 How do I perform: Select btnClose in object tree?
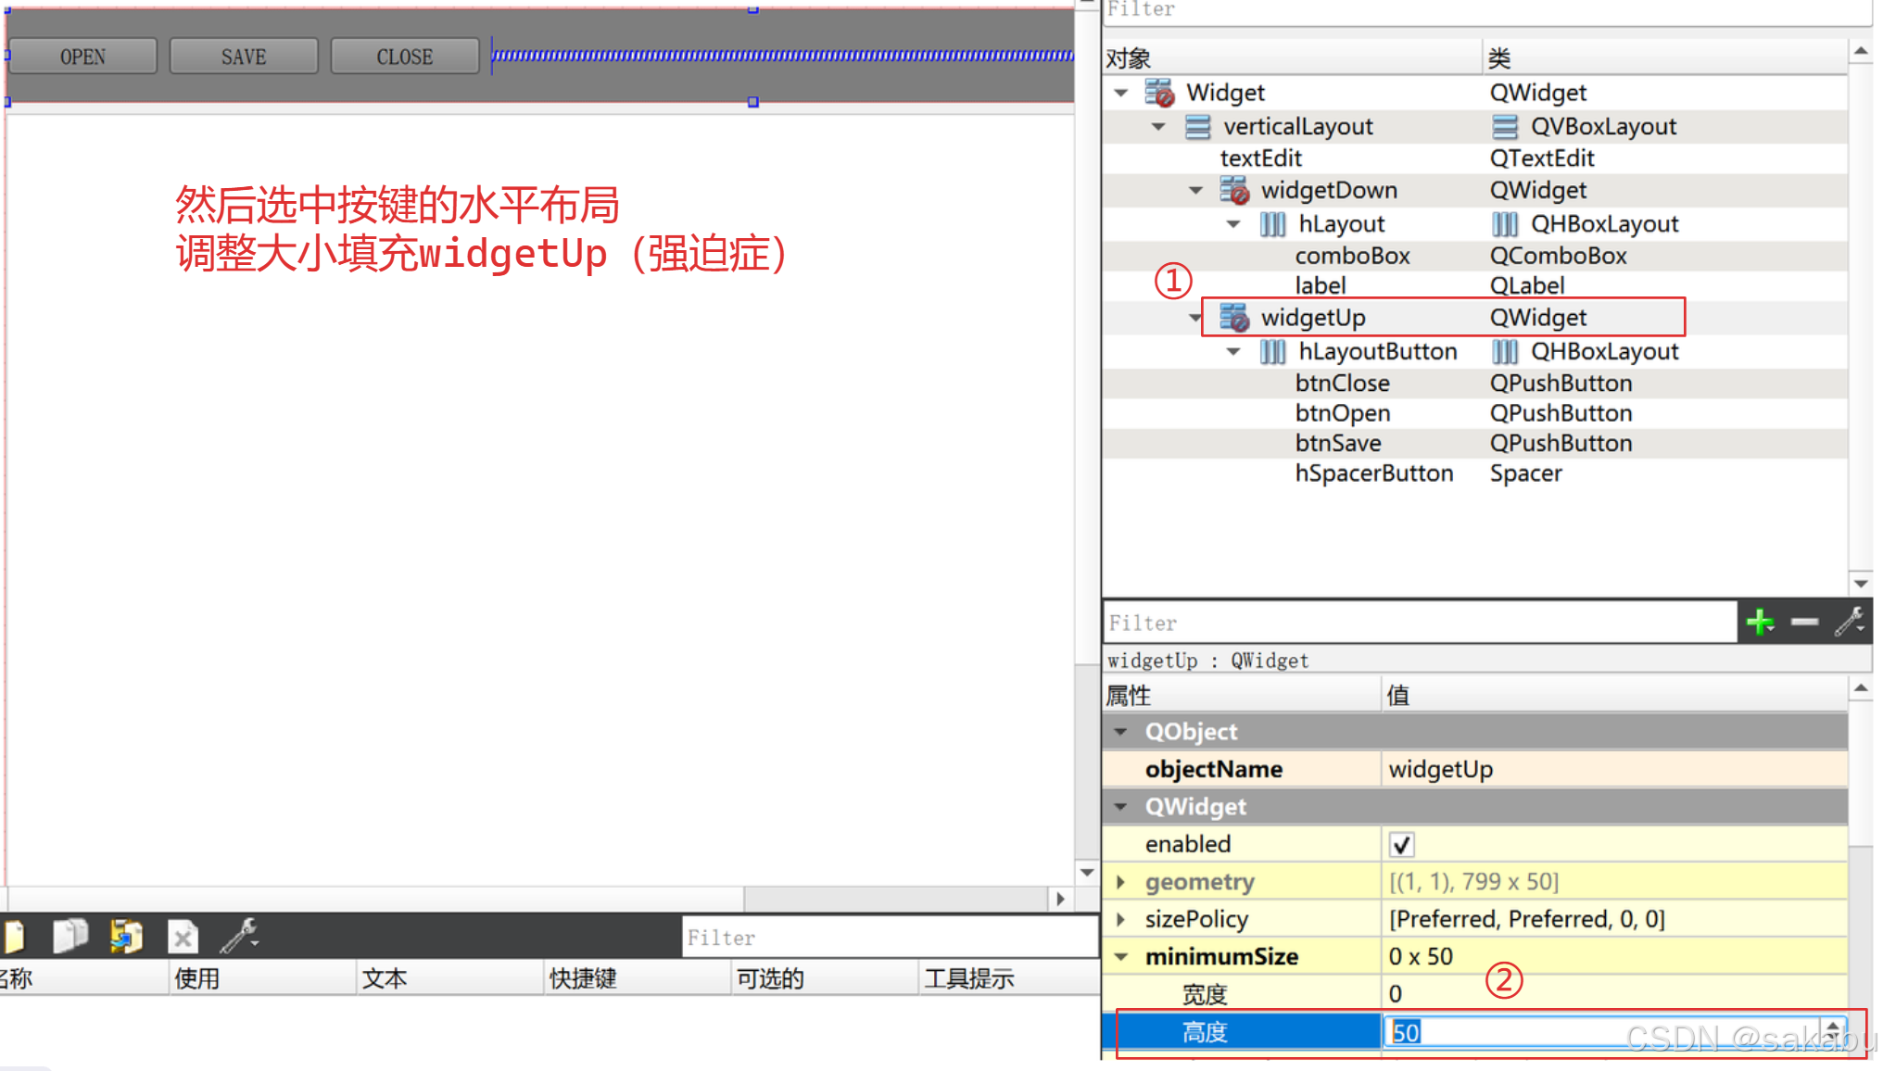(1342, 383)
